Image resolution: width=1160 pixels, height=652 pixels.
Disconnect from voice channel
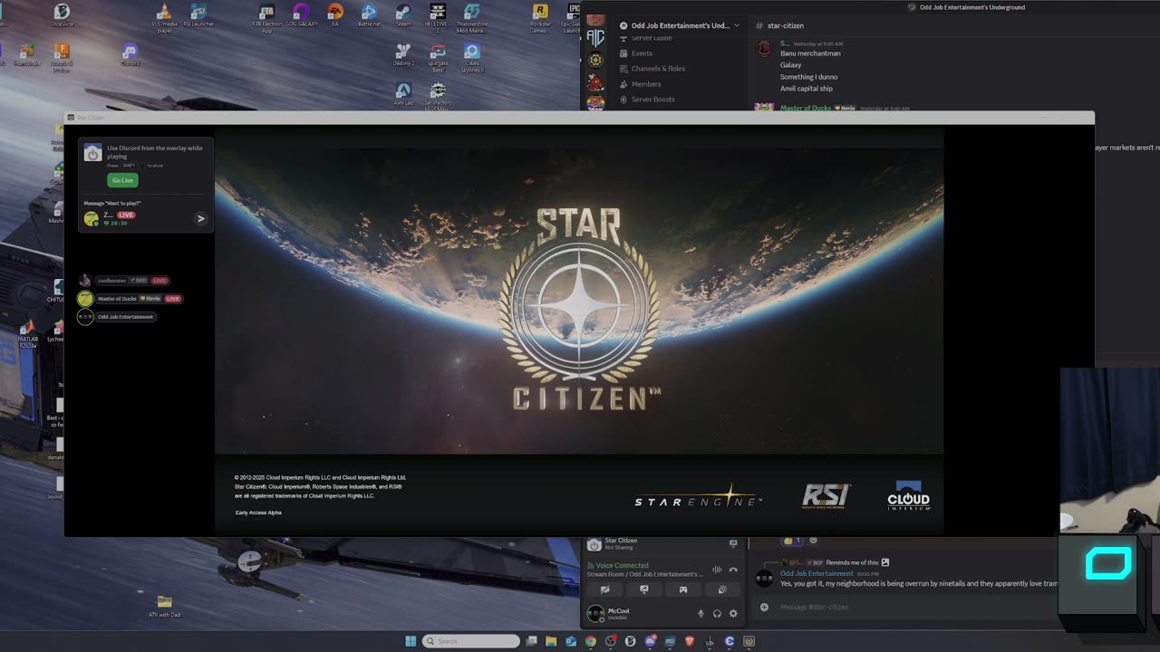[733, 570]
